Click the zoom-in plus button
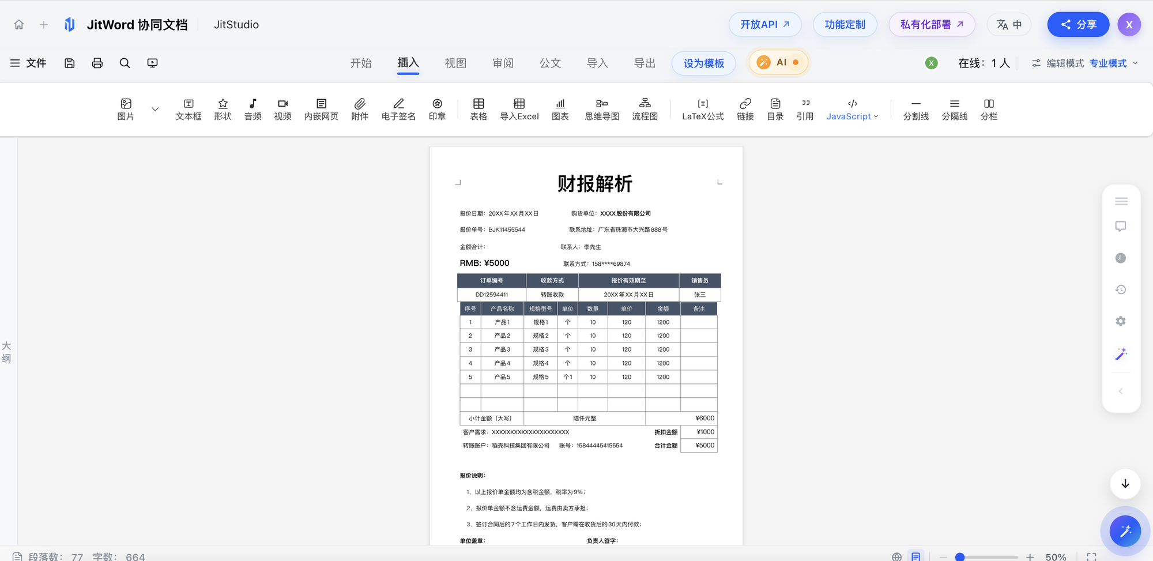1153x561 pixels. click(x=1030, y=557)
